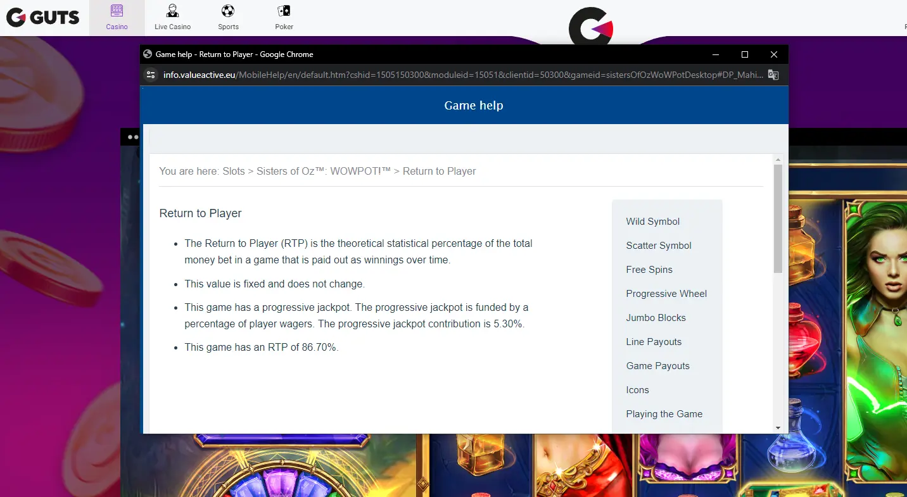Click the globe icon in the popup title bar

(148, 54)
